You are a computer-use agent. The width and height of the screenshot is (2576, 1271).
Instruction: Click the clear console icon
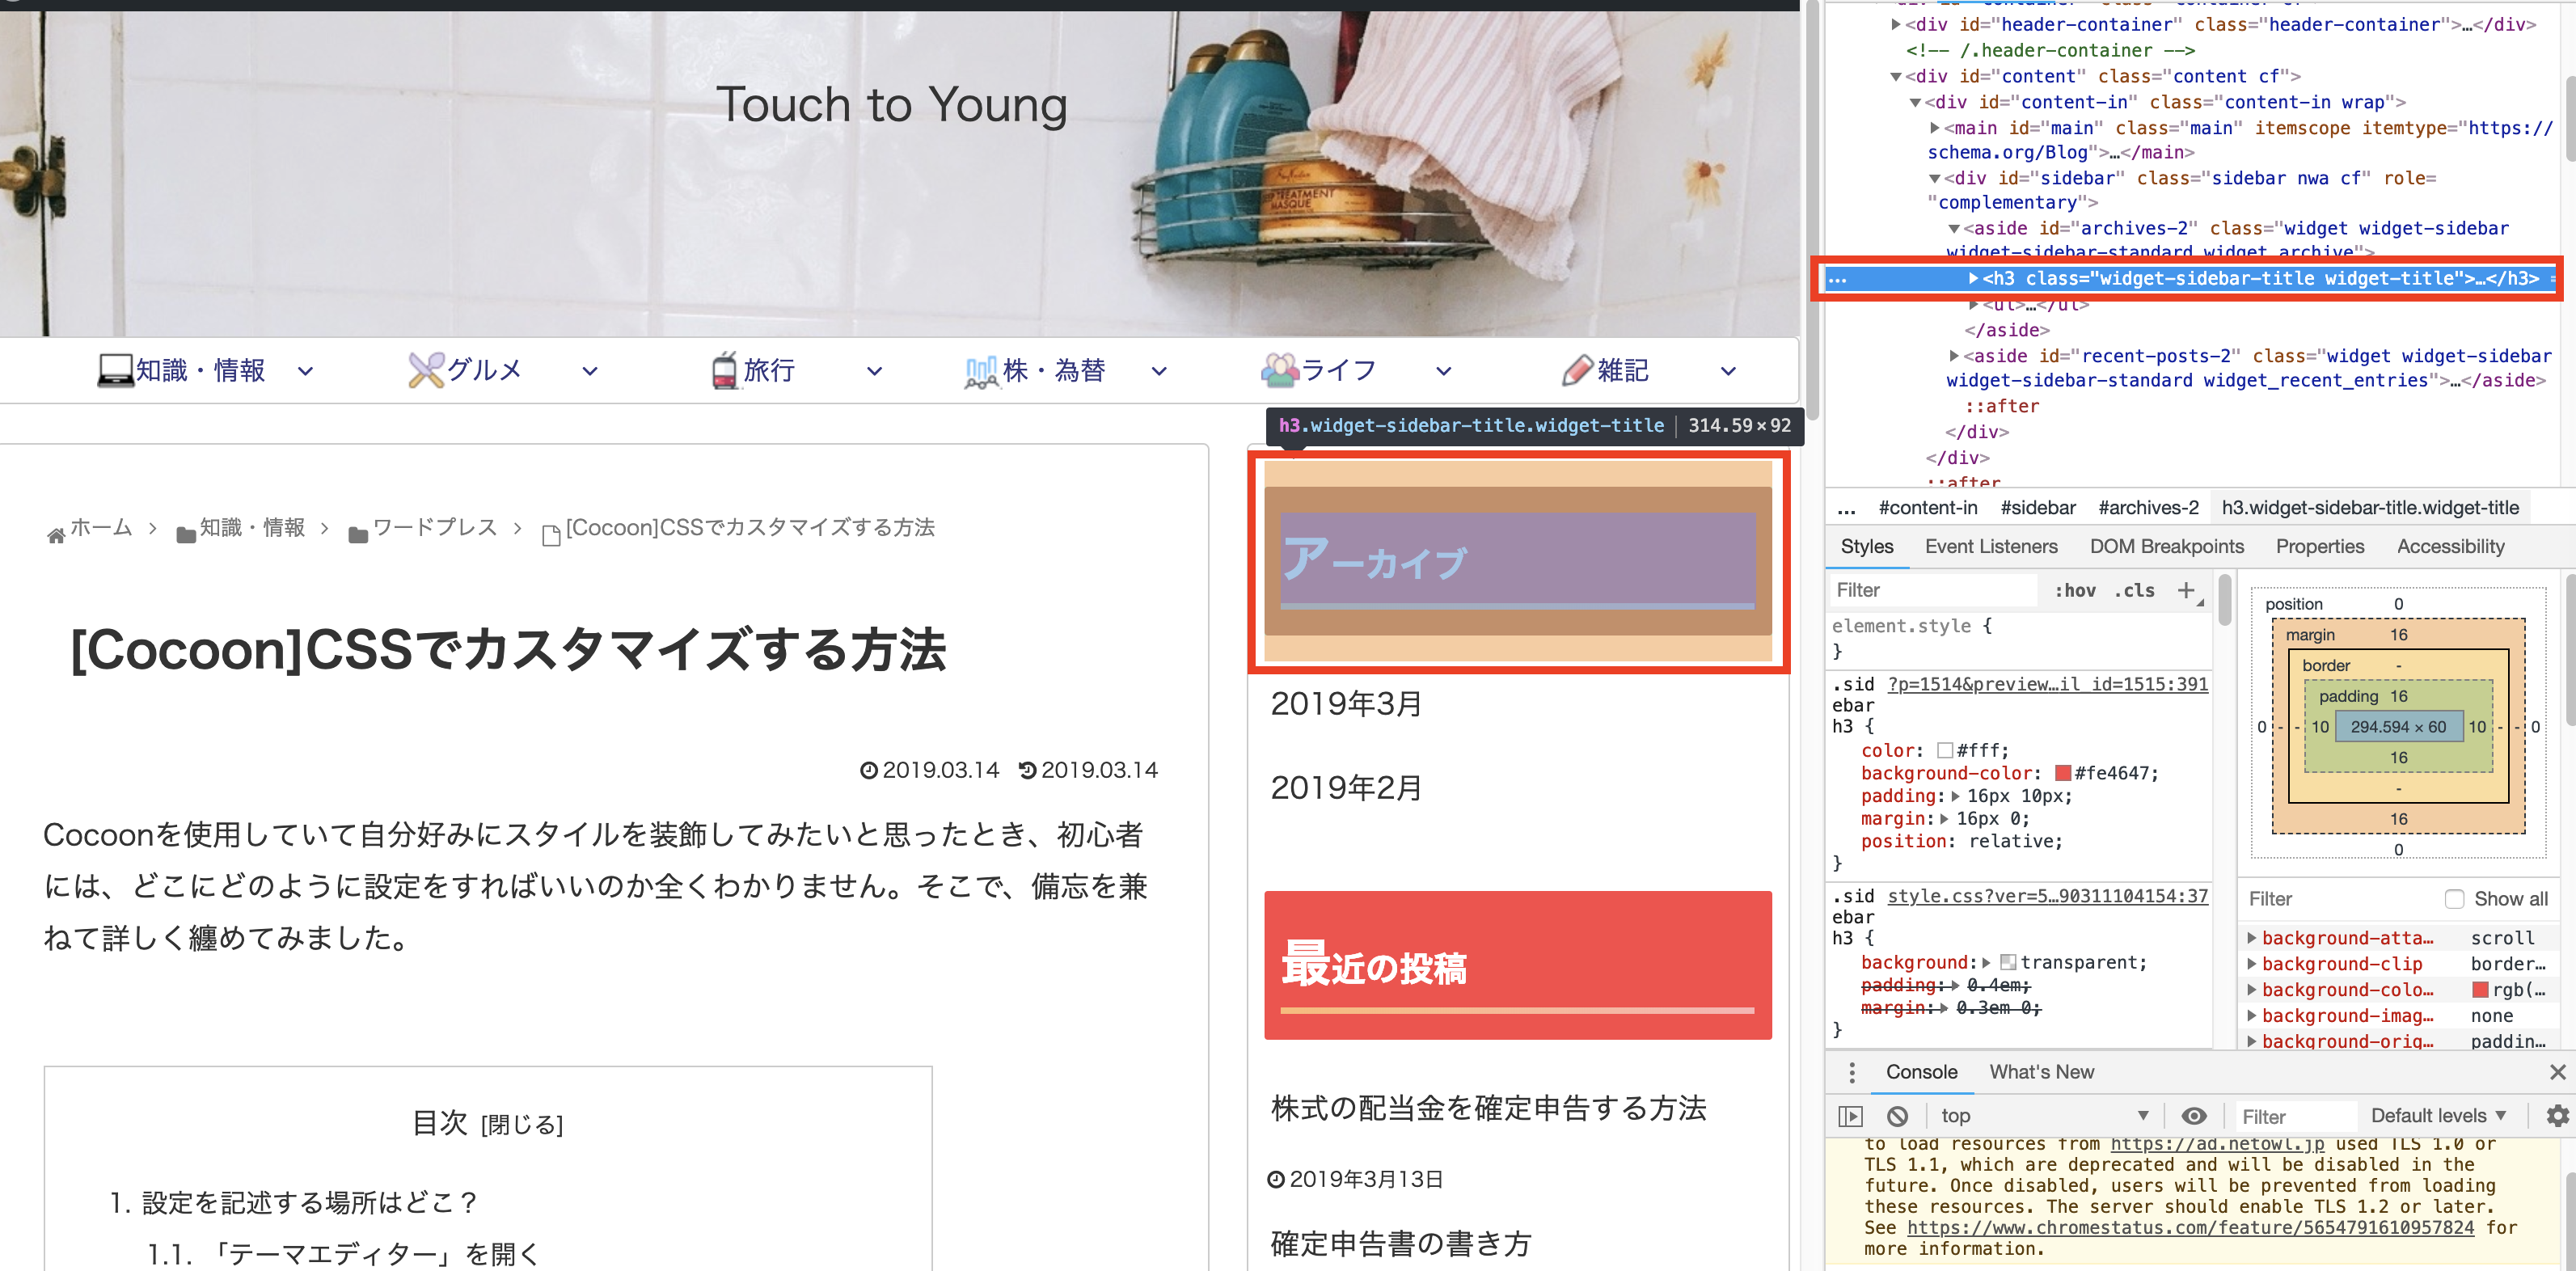point(1897,1116)
